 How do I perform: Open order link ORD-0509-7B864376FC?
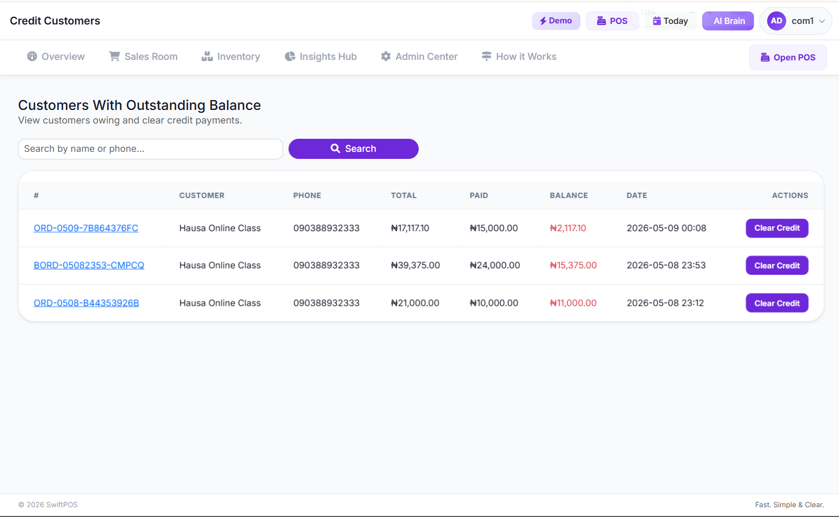point(86,228)
